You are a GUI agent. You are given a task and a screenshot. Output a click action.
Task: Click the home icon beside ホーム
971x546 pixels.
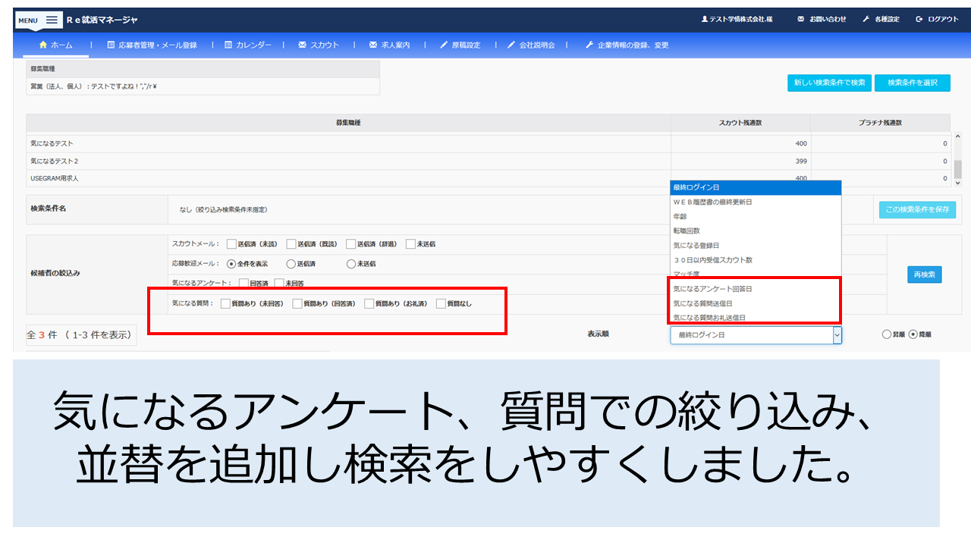(x=43, y=45)
